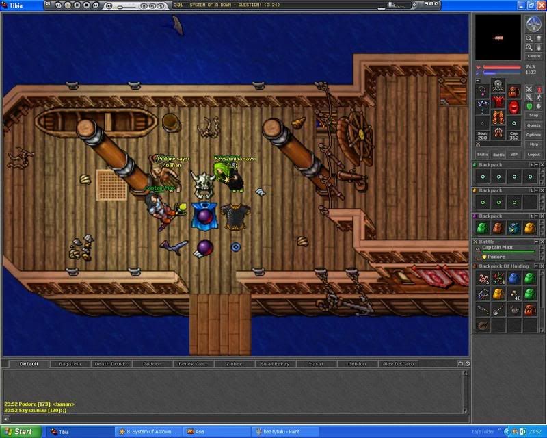Minimize the second Backpack container
Image resolution: width=547 pixels, height=438 pixels.
tap(537, 190)
